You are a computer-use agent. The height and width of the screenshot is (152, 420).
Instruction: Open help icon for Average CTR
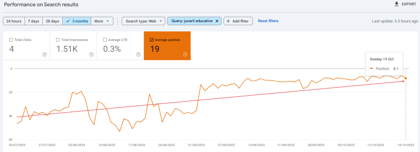(x=138, y=54)
